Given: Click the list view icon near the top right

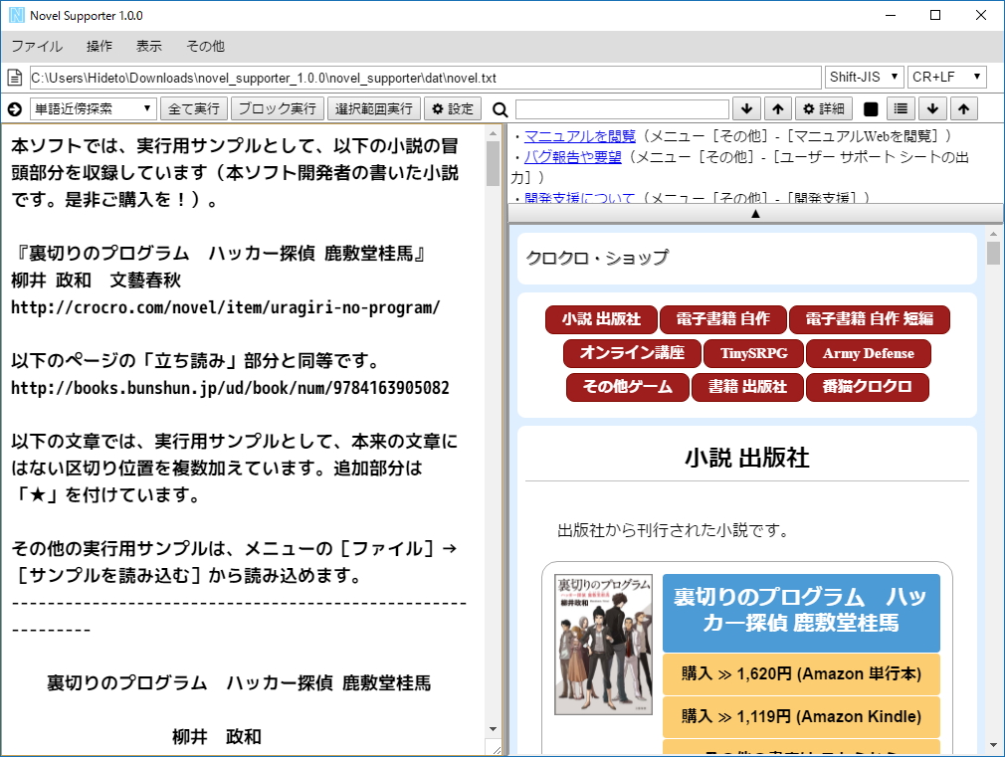Looking at the screenshot, I should [x=902, y=108].
